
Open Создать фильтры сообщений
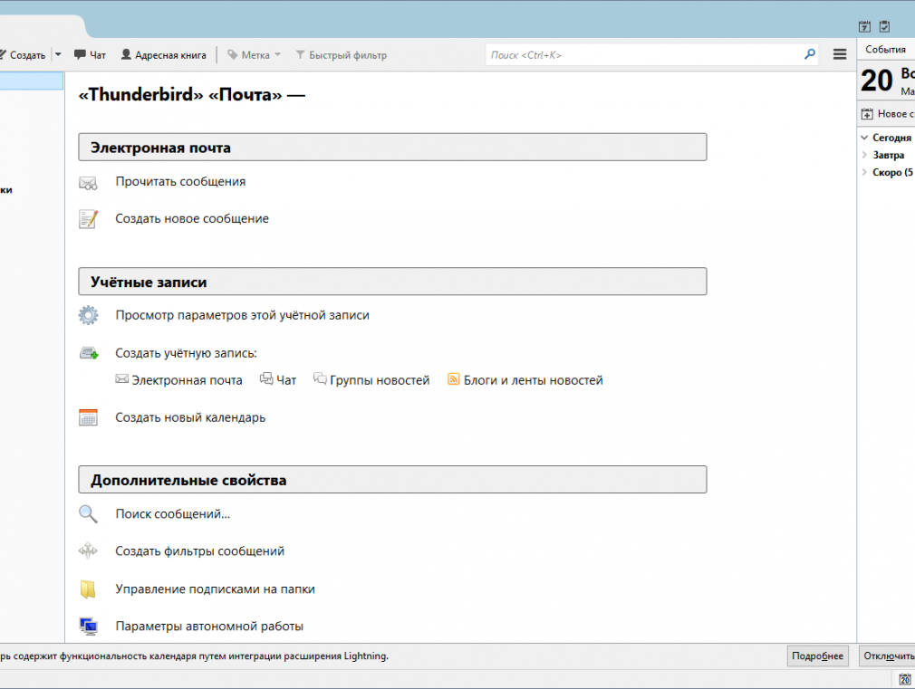pyautogui.click(x=199, y=551)
